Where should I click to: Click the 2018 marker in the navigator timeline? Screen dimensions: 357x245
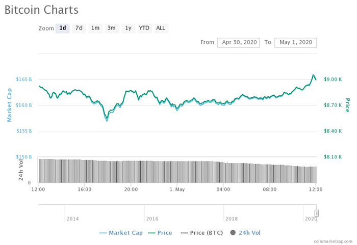click(231, 219)
